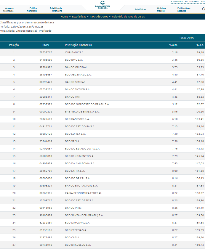Click the Acessibilidade link at top

pyautogui.click(x=177, y=1)
